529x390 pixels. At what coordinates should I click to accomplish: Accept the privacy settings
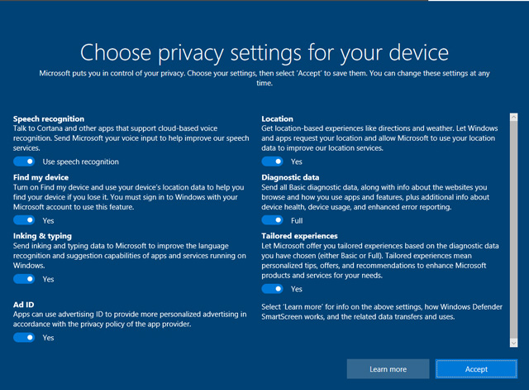click(476, 369)
